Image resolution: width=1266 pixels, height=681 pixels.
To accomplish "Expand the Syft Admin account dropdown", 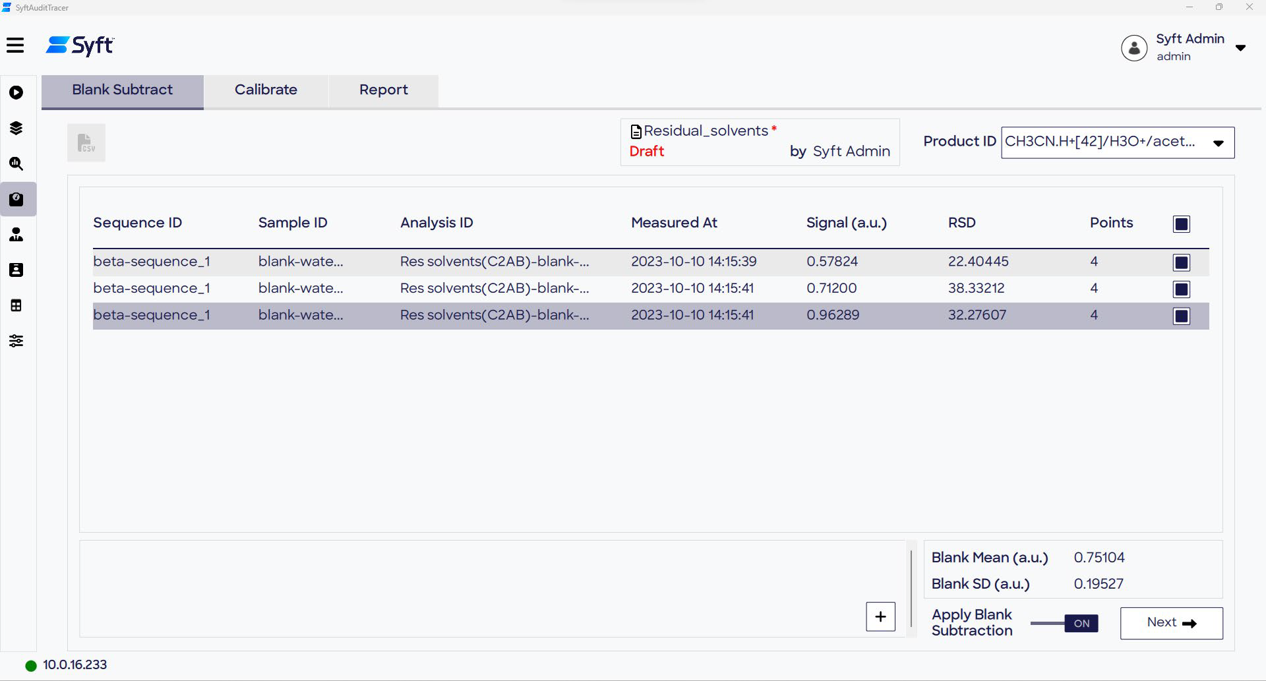I will point(1241,47).
